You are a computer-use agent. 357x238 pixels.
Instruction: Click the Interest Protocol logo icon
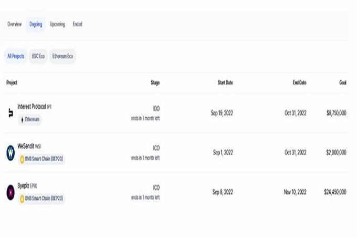(10, 113)
